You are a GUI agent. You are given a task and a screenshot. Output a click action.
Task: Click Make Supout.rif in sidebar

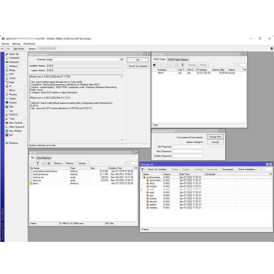16,127
